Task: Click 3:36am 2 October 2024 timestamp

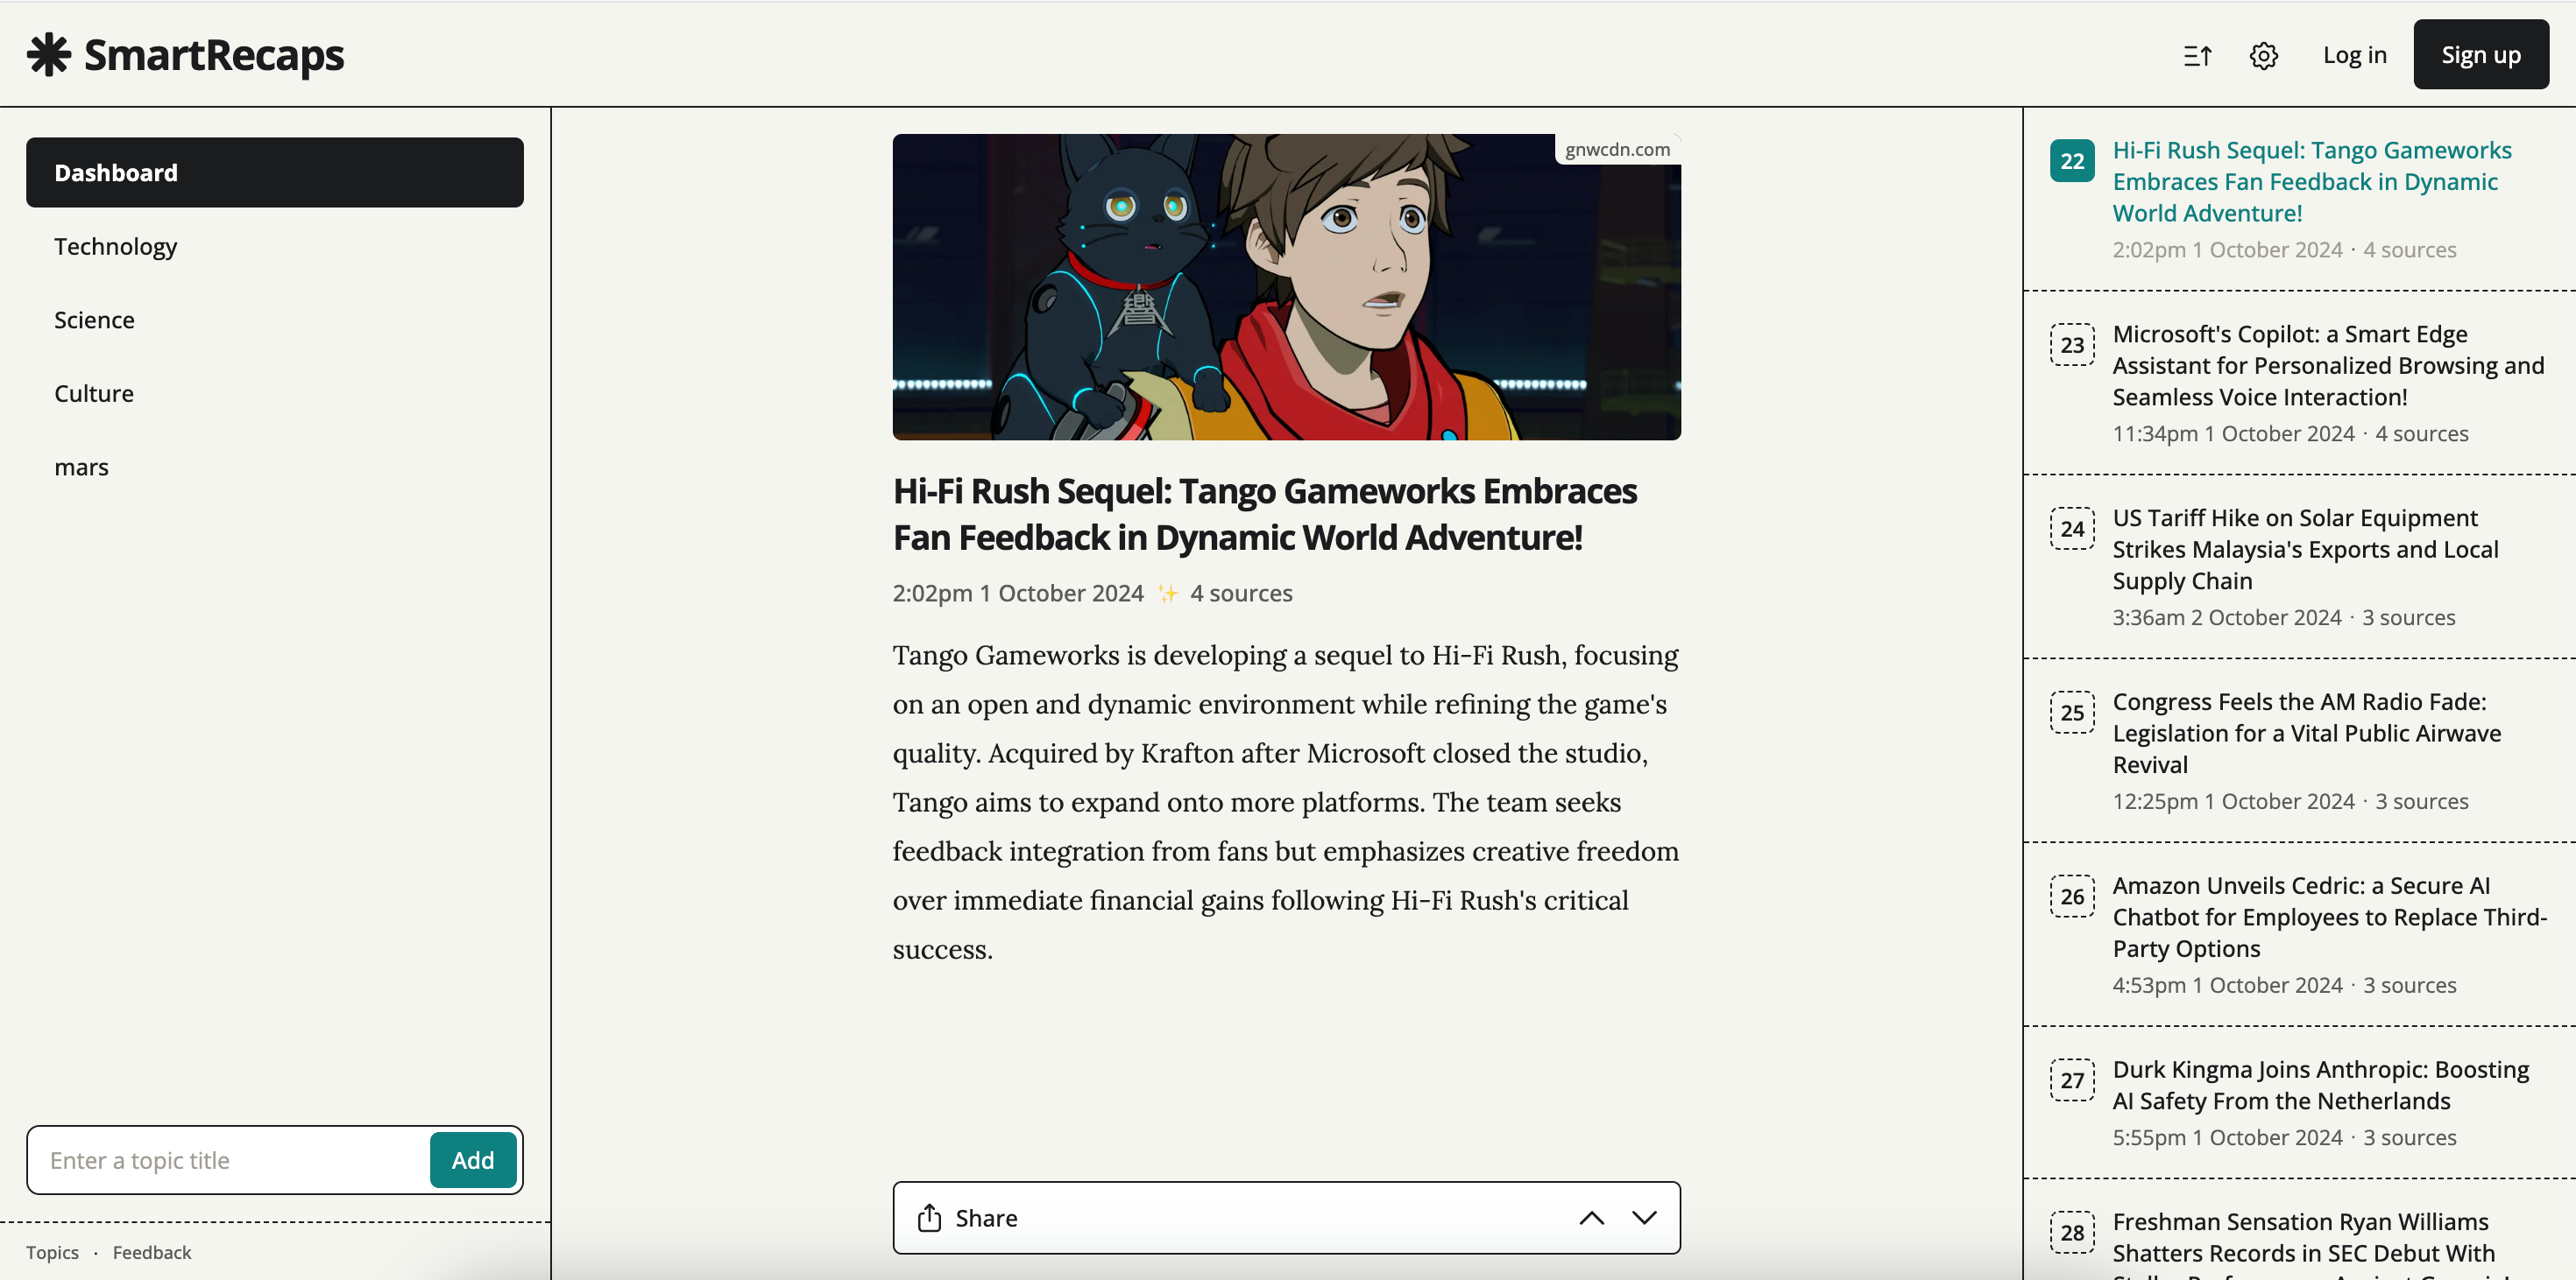Action: coord(2226,616)
